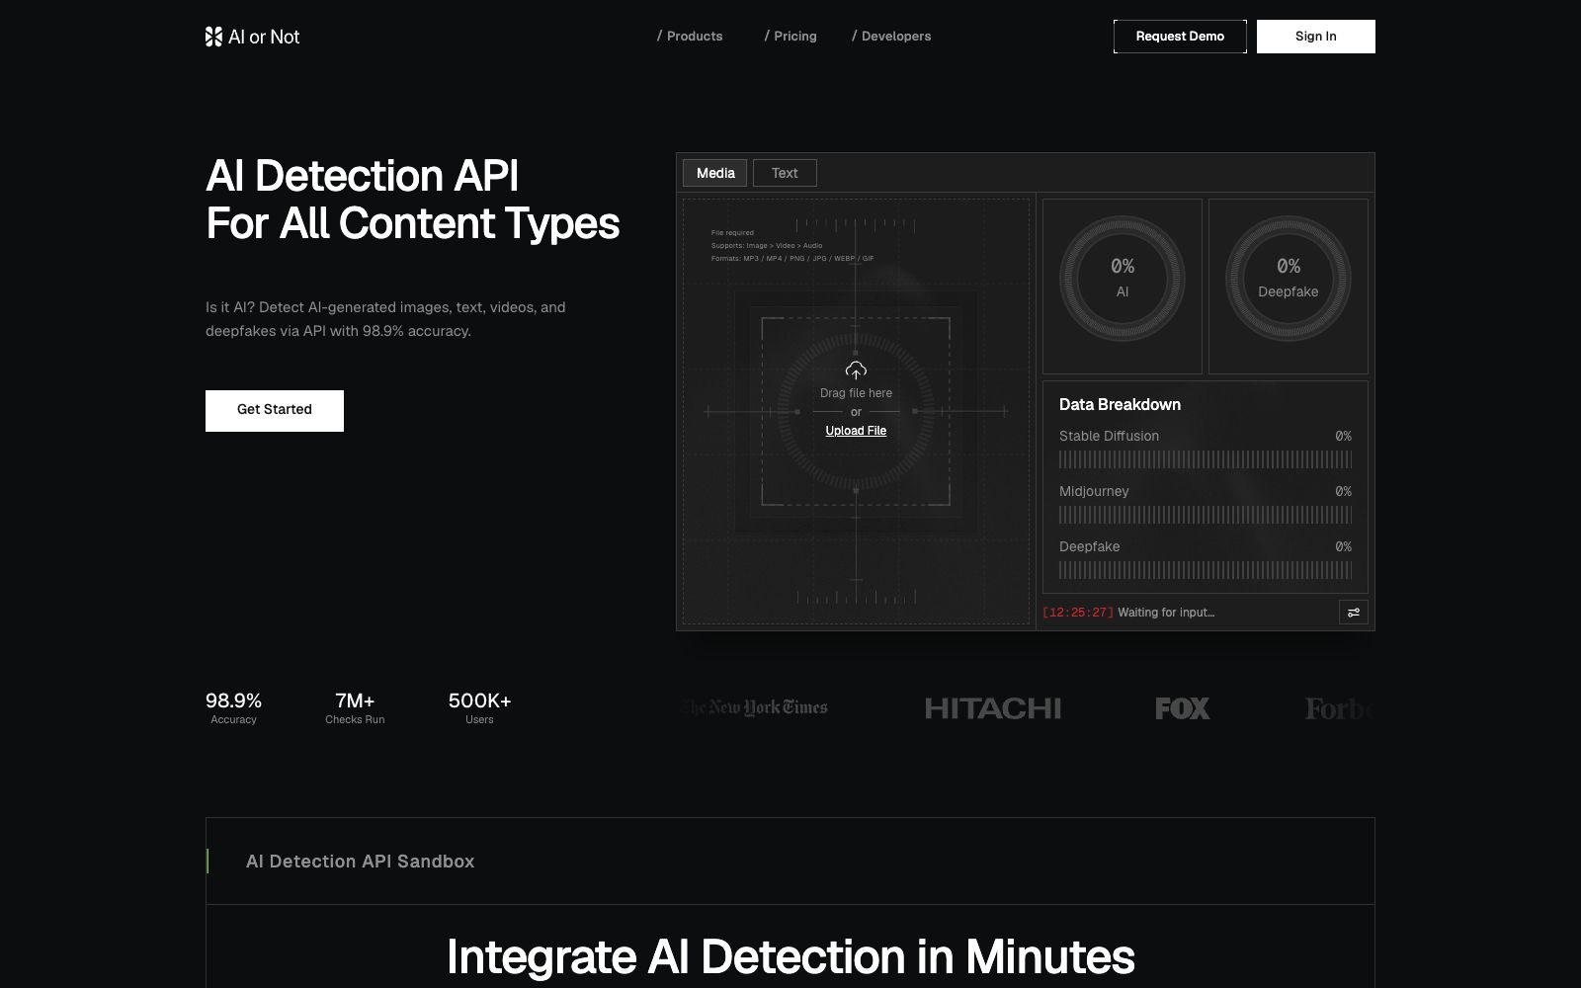Viewport: 1581px width, 988px height.
Task: Click the AI or Not brand name
Action: click(264, 37)
